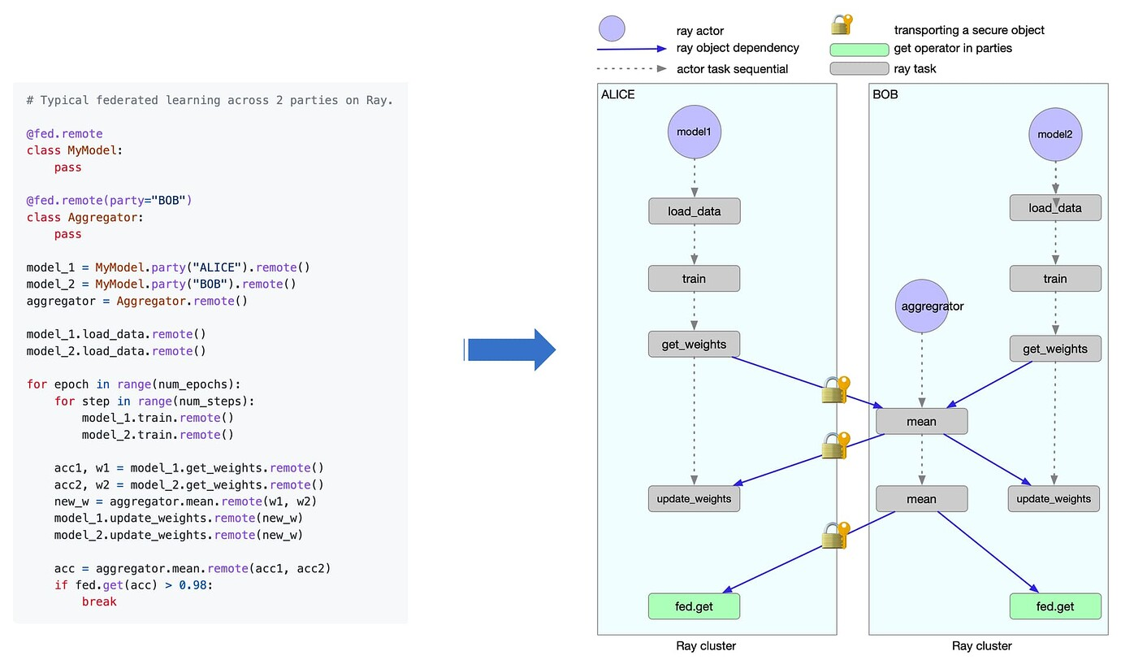This screenshot has width=1121, height=660.
Task: Select the train task box in BOB
Action: tap(1054, 279)
